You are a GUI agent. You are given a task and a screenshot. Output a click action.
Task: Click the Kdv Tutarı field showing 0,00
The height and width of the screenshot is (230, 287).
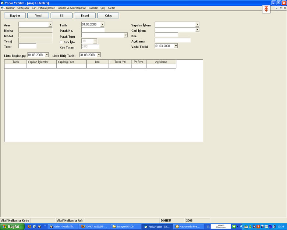(x=90, y=46)
